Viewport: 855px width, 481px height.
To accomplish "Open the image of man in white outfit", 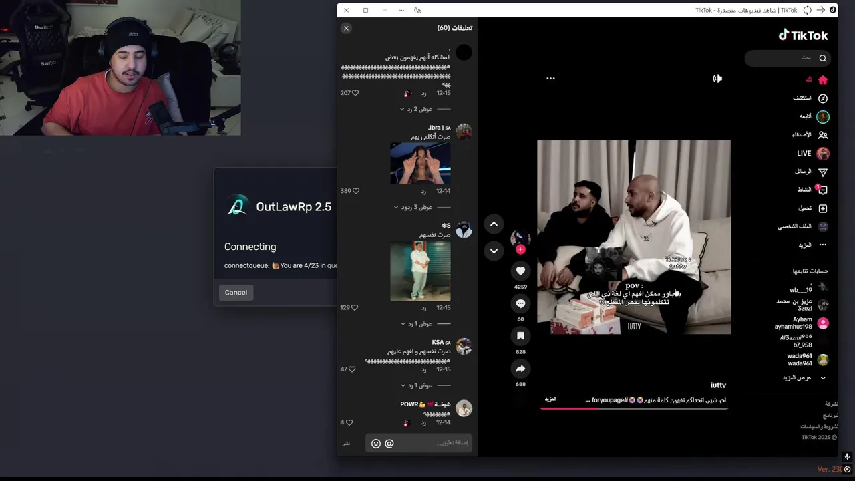I will tap(420, 271).
